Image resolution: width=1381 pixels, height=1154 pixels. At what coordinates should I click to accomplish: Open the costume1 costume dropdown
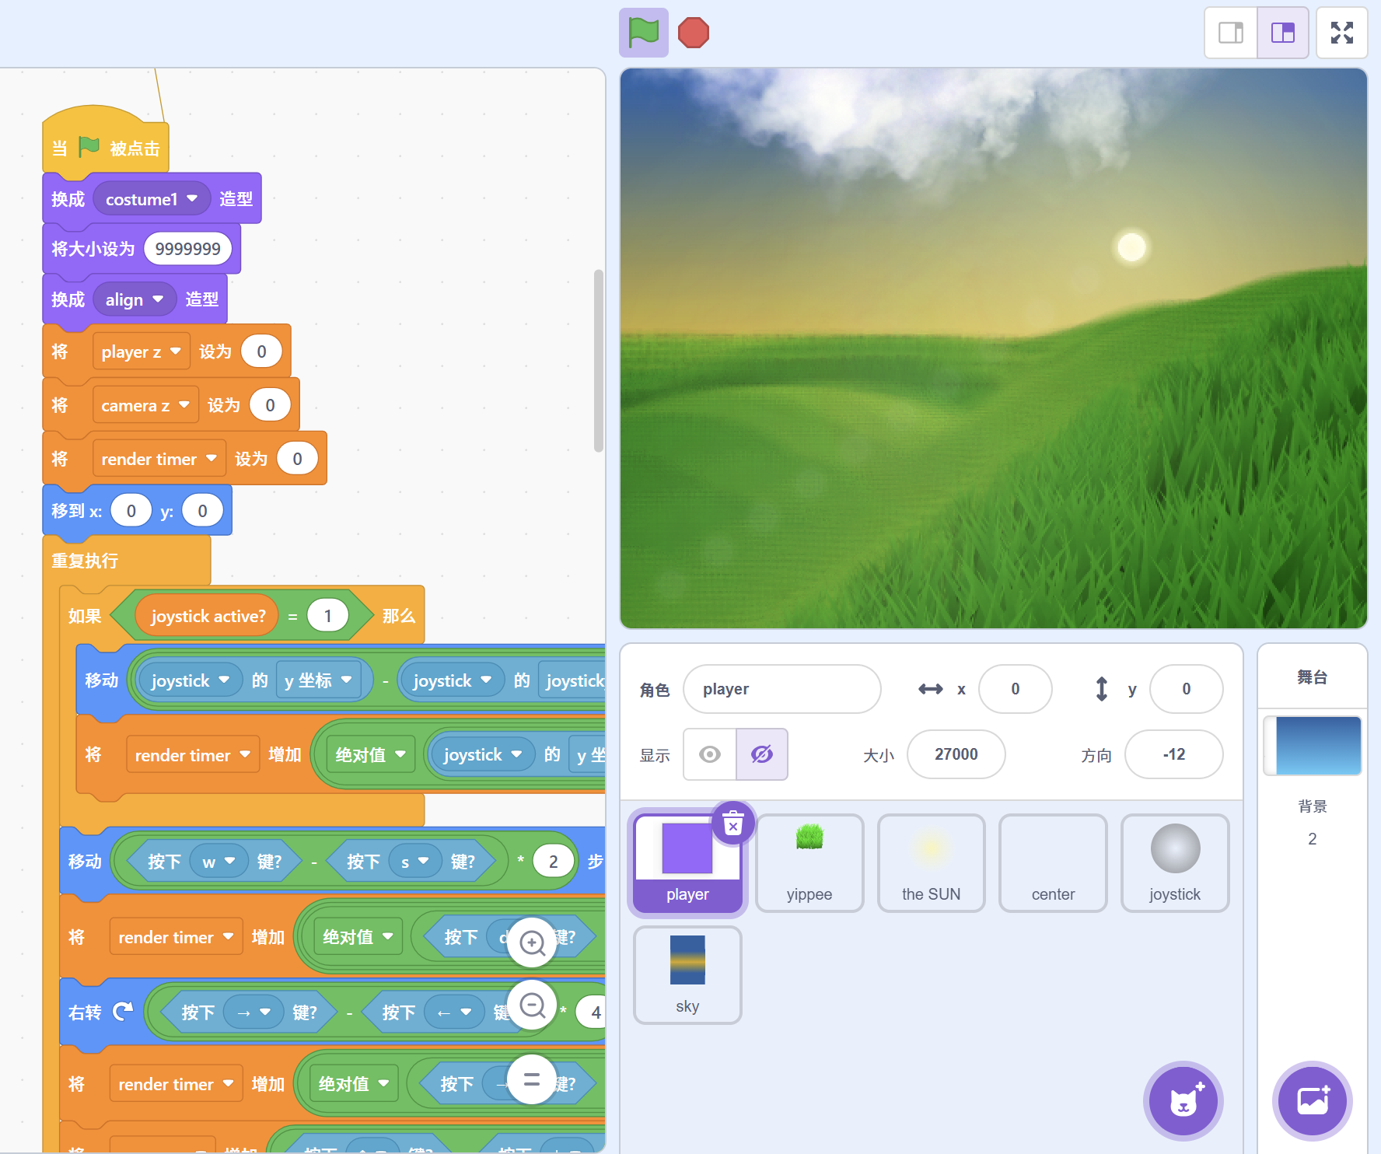click(152, 199)
